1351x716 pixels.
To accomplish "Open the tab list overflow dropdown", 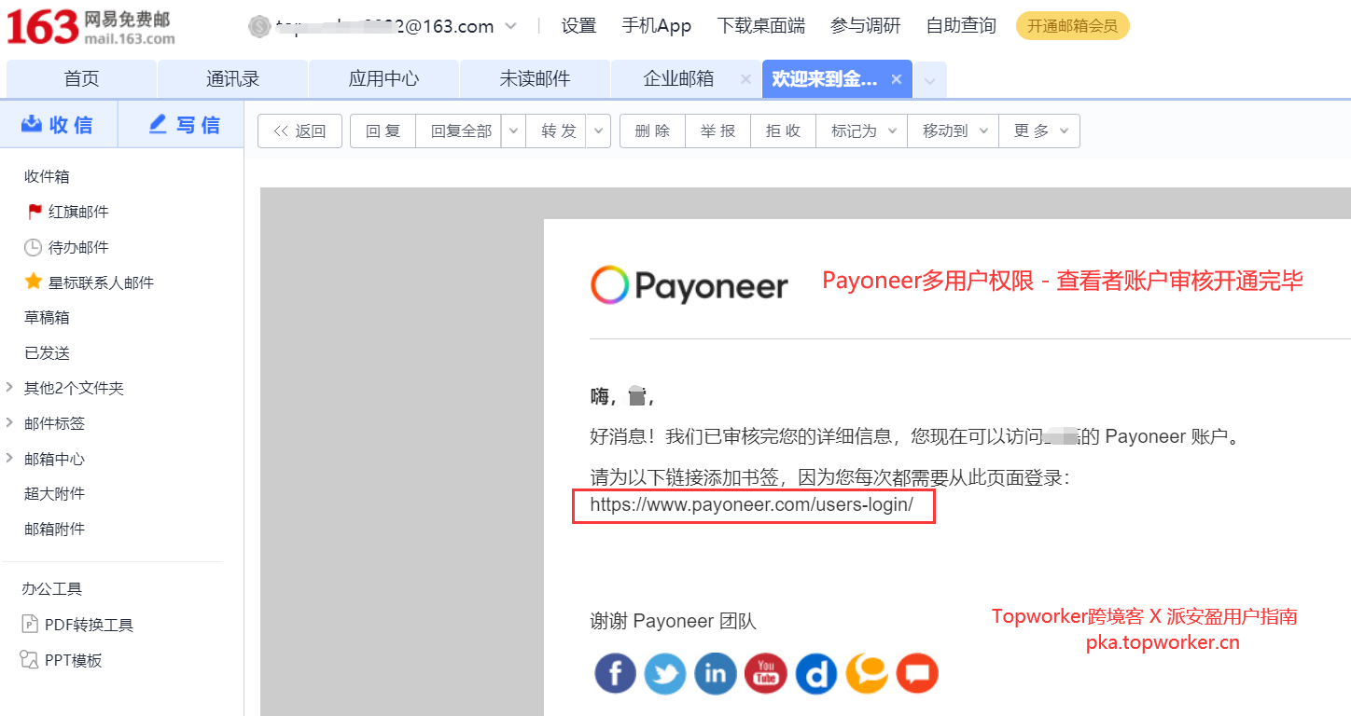I will click(x=930, y=80).
